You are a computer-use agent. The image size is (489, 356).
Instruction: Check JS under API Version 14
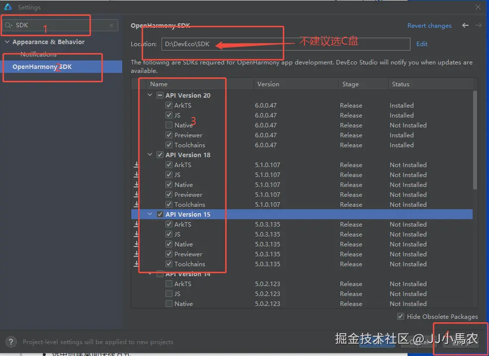(x=169, y=294)
